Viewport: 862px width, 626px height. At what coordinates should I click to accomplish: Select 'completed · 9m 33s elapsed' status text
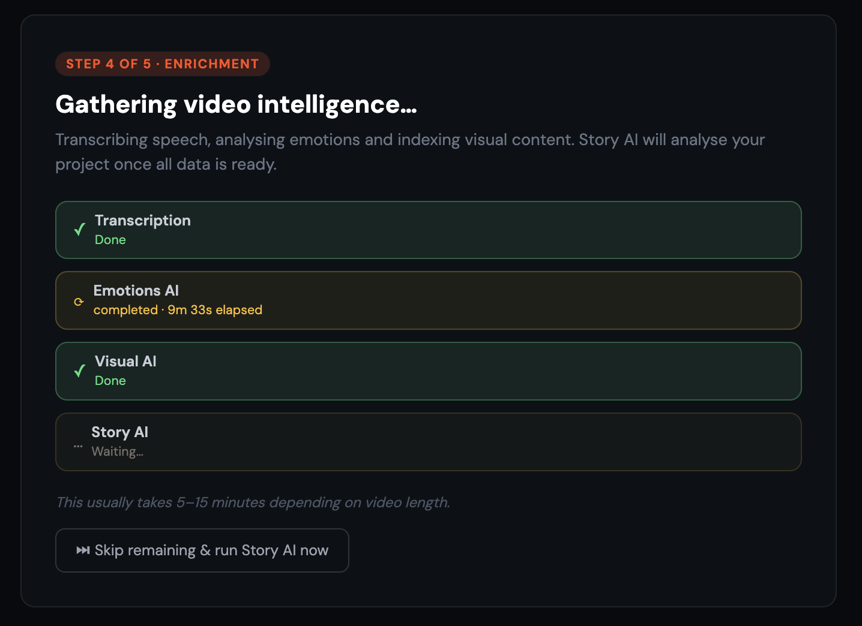coord(178,310)
